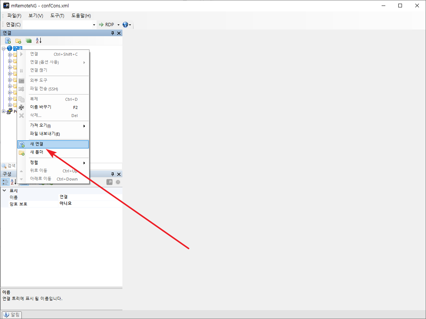The image size is (426, 319).
Task: Expand the topmost folder under the 연결 root
Action: (10, 55)
